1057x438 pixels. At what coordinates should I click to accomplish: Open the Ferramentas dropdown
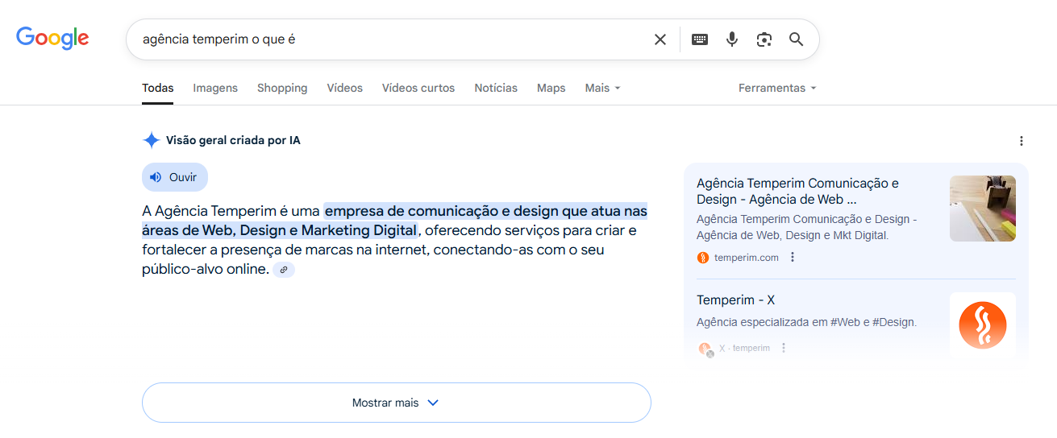pyautogui.click(x=777, y=88)
